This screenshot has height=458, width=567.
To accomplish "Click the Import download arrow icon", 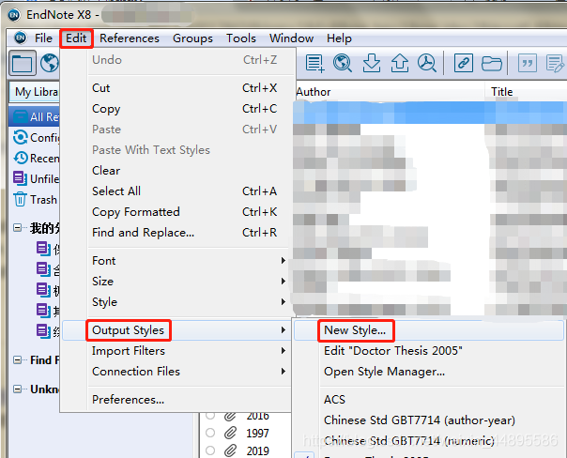I will coord(372,63).
